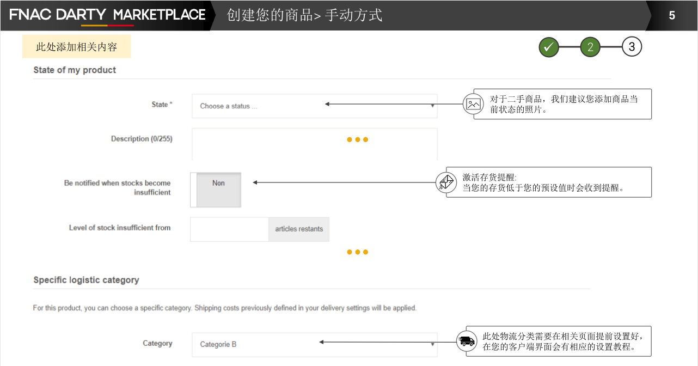698x366 pixels.
Task: Click the '创建您的商品> 手动方式' header title
Action: (x=305, y=15)
